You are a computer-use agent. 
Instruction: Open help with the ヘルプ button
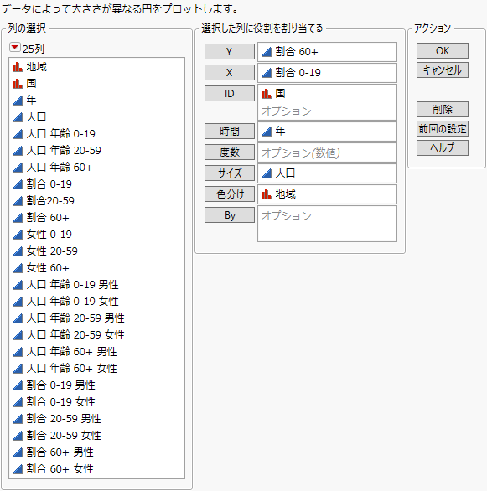tap(443, 147)
